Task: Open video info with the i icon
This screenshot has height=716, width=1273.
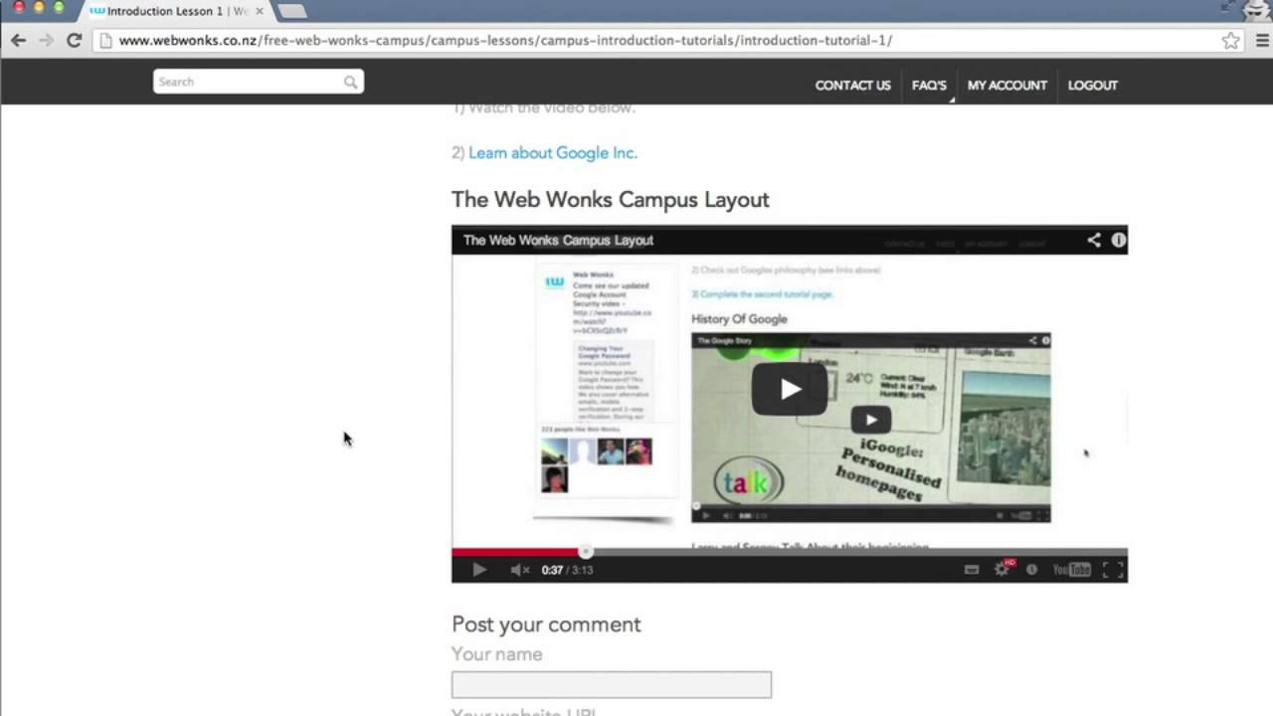Action: (x=1119, y=240)
